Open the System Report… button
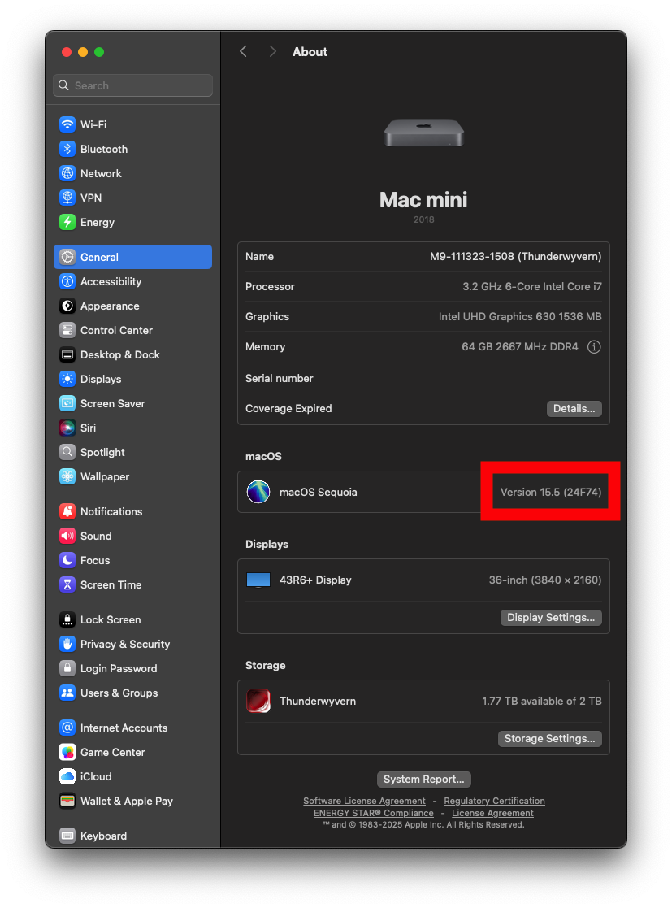The height and width of the screenshot is (908, 672). point(423,780)
